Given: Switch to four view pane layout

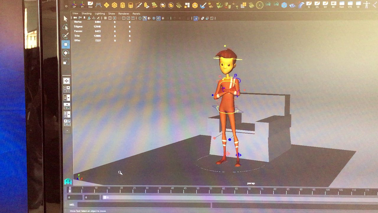Looking at the screenshot, I should point(66,89).
